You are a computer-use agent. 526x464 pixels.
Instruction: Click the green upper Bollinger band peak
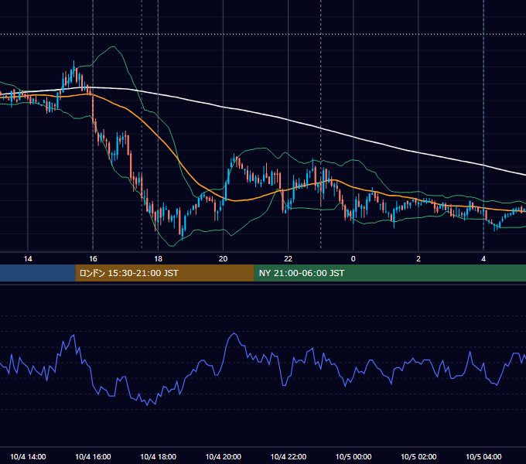(x=114, y=47)
